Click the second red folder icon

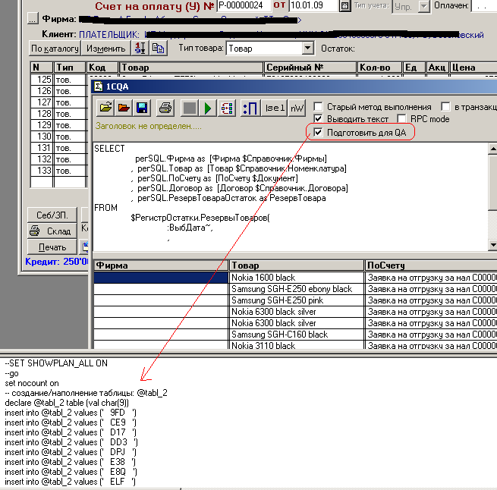(x=122, y=108)
